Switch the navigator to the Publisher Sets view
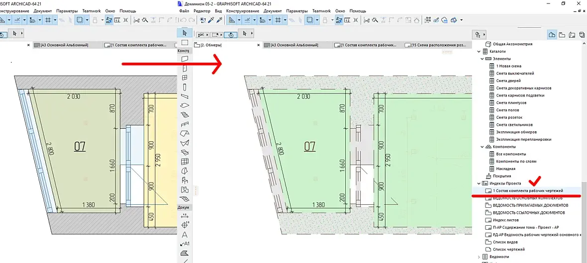 pyautogui.click(x=581, y=35)
